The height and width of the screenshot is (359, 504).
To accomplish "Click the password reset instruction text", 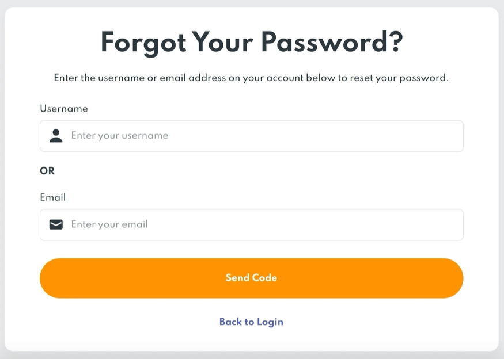I will coord(251,78).
